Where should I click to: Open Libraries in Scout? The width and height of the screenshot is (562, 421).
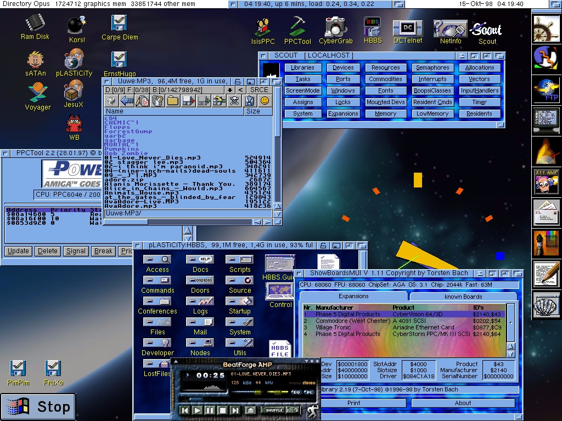[302, 67]
